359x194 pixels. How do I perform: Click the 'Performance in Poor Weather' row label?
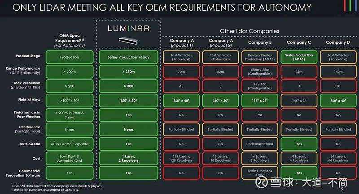(27, 114)
